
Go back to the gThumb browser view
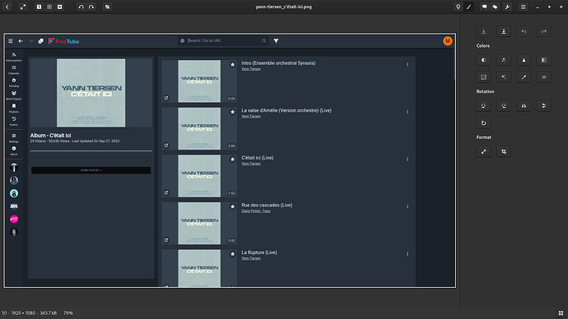pos(7,7)
